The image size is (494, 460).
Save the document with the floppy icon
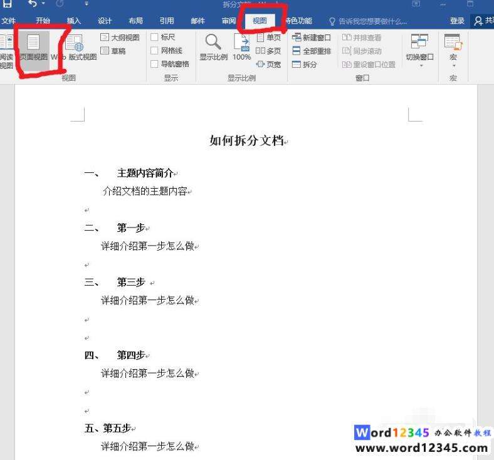8,3
